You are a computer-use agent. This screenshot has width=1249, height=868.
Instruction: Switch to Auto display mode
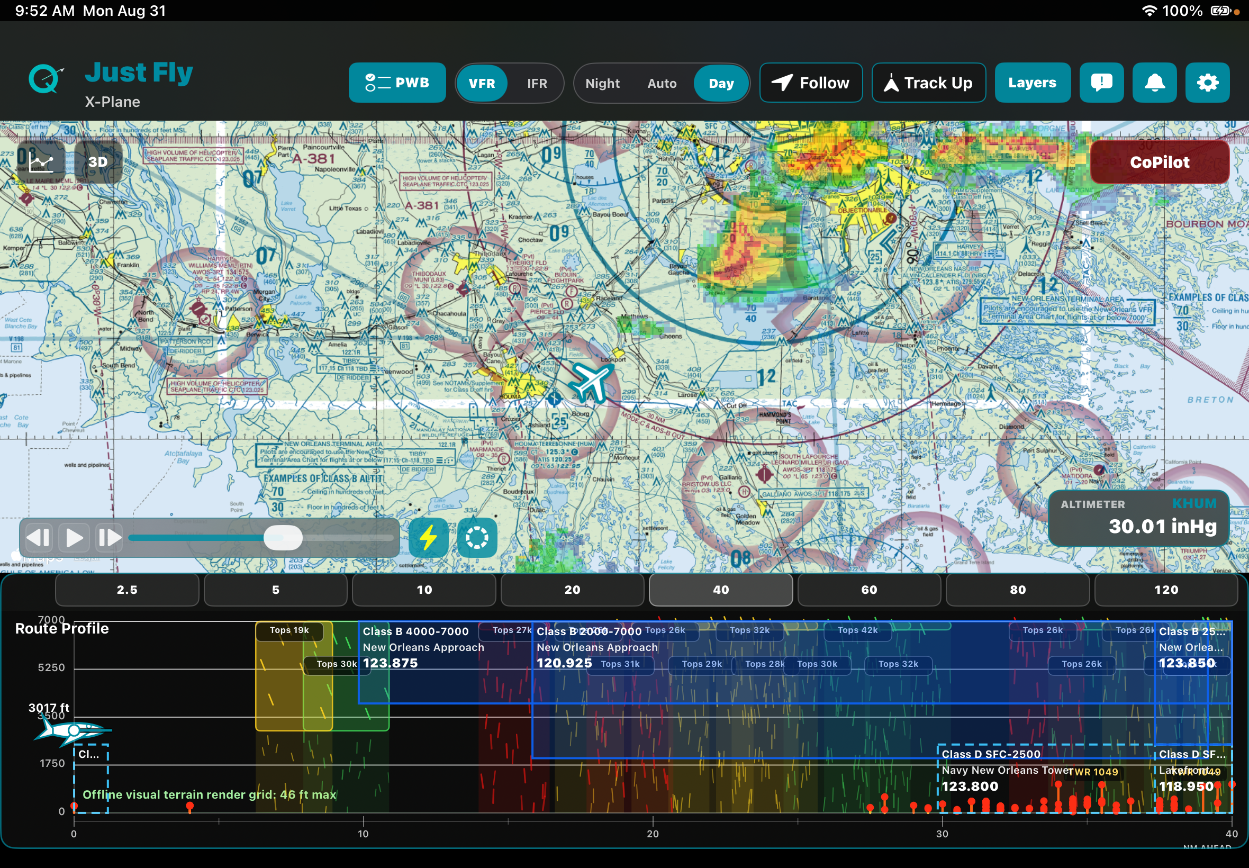tap(662, 83)
